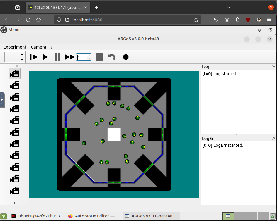Image resolution: width=277 pixels, height=221 pixels.
Task: Switch to the ubuntu terminal in taskbar
Action: pos(38,216)
